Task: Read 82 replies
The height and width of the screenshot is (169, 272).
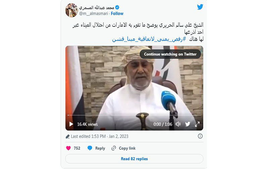Action: click(x=134, y=159)
